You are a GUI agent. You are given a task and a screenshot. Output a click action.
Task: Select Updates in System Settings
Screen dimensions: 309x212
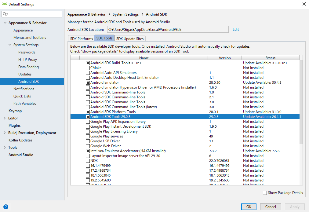(x=25, y=74)
